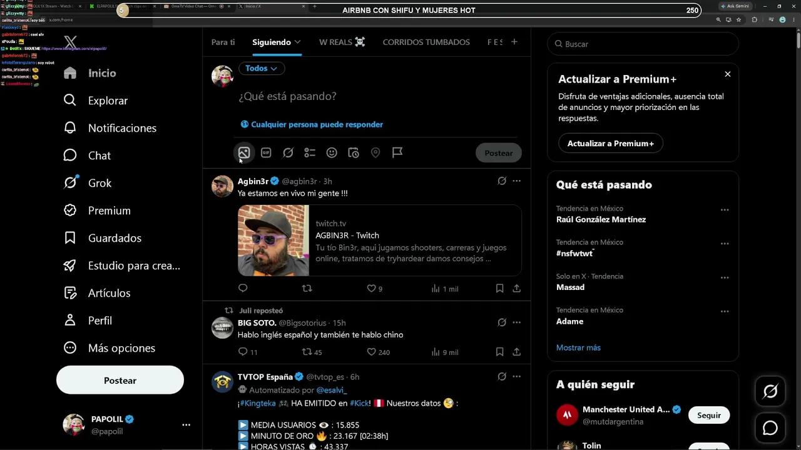The height and width of the screenshot is (450, 801).
Task: Enhance the post with Grok in composer
Action: coord(288,152)
